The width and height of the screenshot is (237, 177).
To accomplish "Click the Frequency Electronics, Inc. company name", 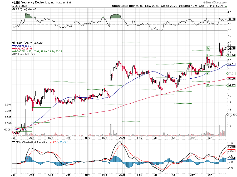I will pos(38,3).
